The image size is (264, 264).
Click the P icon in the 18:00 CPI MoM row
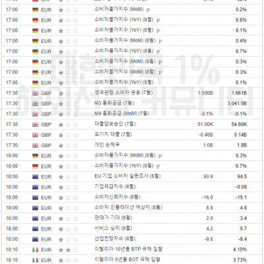click(160, 156)
